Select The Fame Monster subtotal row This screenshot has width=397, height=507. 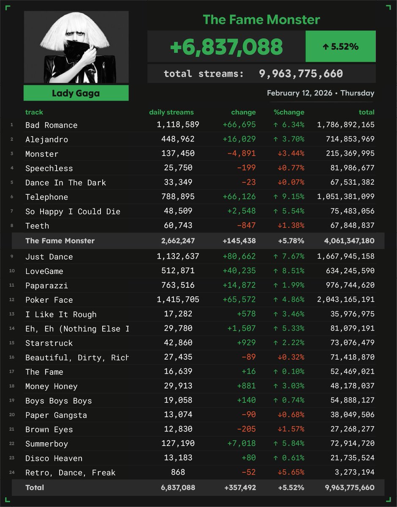198,240
